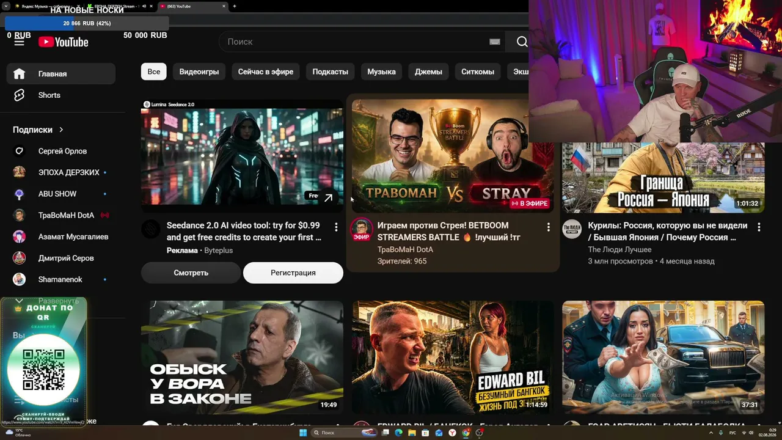Expand the Подписки subscriptions section

coord(38,130)
